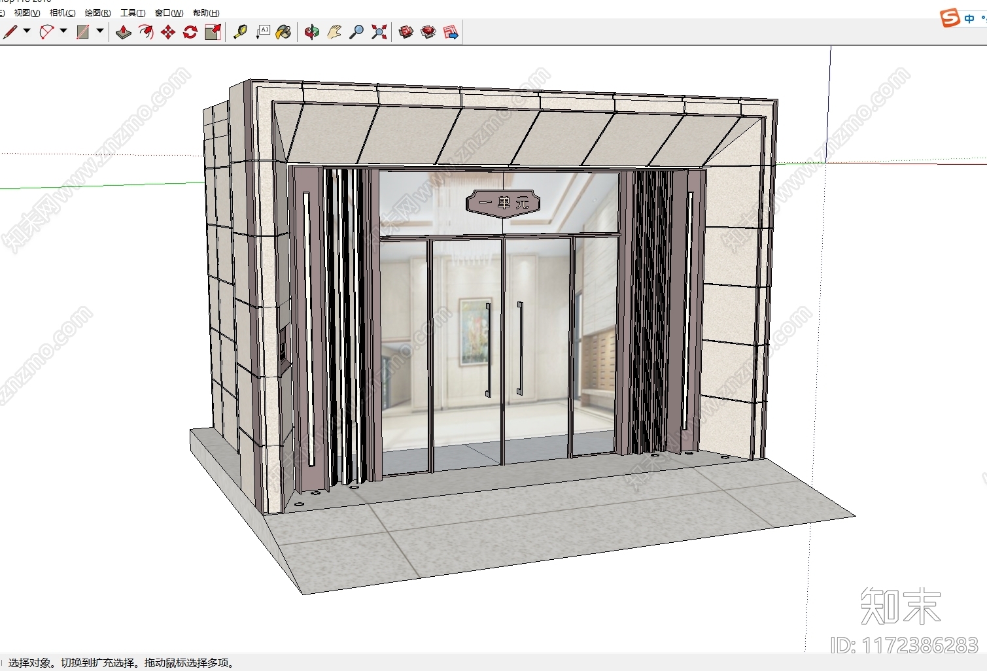Click the right glass door handle
The image size is (987, 671).
pyautogui.click(x=520, y=349)
